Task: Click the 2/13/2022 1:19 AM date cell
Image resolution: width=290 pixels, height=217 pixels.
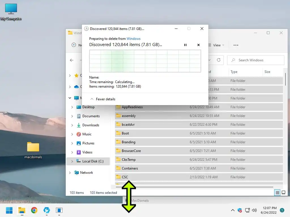Action: coord(203,177)
